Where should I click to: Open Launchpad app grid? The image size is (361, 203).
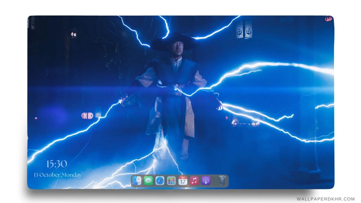(171, 181)
